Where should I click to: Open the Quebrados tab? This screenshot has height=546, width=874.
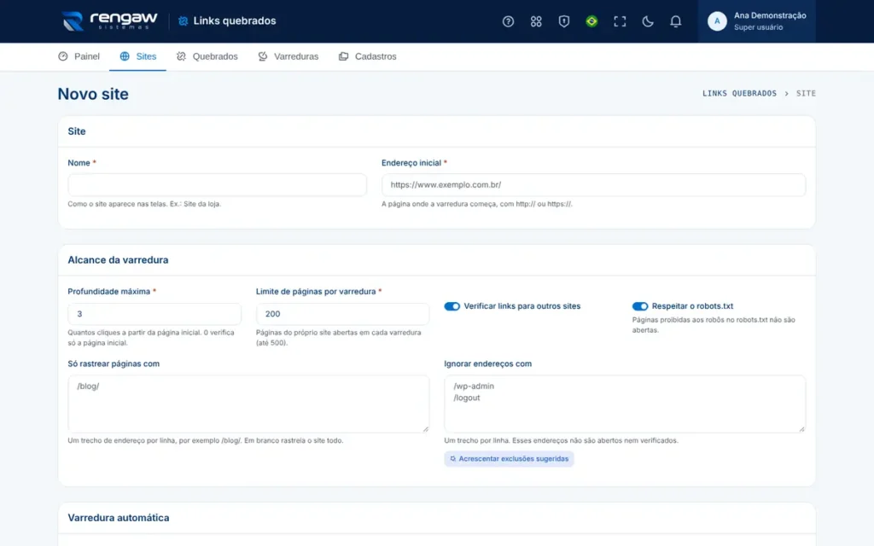coord(207,56)
